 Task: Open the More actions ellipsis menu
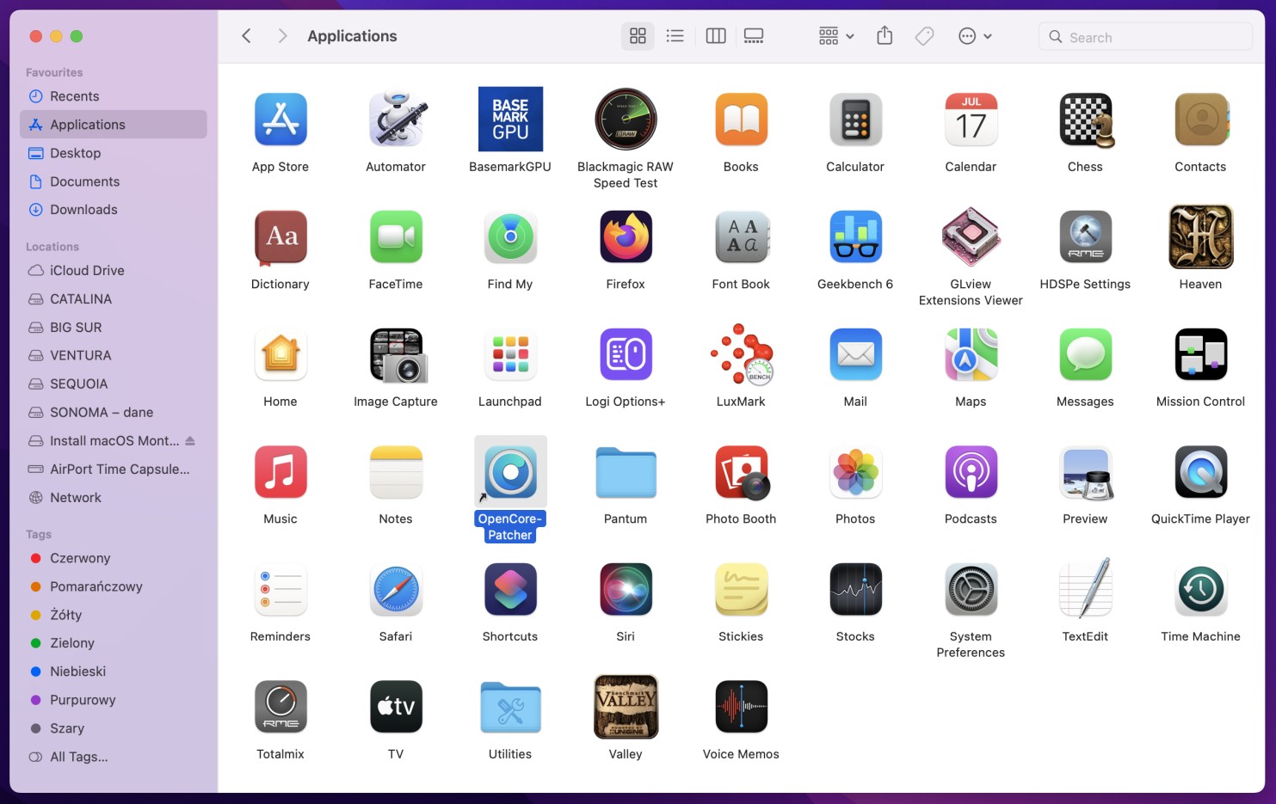tap(976, 36)
